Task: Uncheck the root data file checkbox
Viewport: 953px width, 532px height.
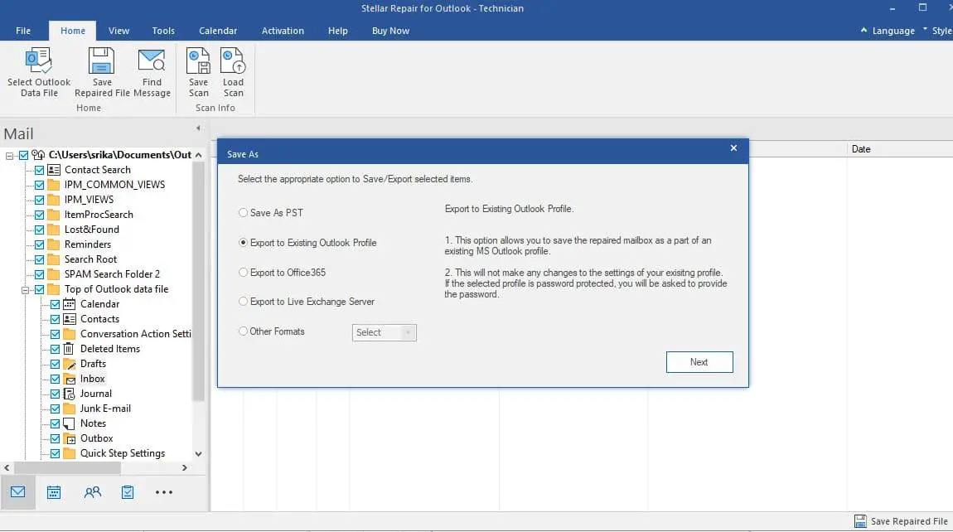Action: [x=24, y=155]
